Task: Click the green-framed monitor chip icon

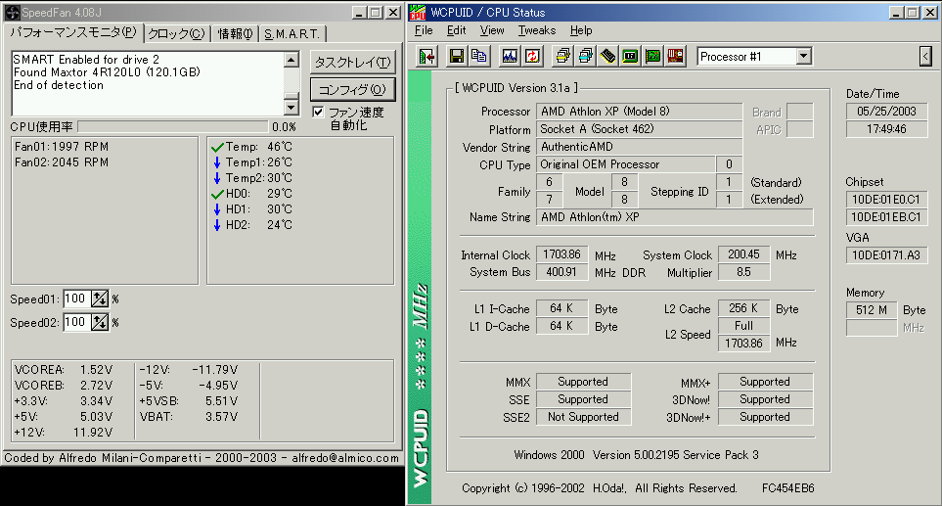Action: tap(630, 57)
